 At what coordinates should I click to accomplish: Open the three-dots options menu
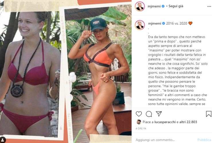209,7
